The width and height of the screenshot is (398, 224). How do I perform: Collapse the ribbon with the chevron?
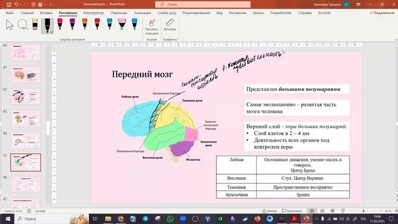[396, 40]
